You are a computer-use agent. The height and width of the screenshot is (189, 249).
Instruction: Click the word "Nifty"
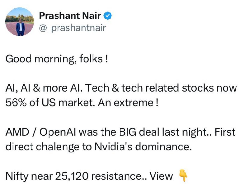(17, 176)
